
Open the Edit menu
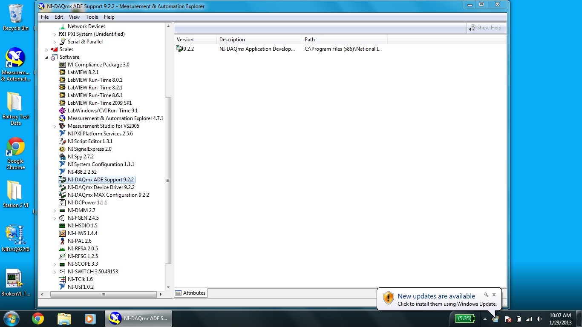(59, 17)
